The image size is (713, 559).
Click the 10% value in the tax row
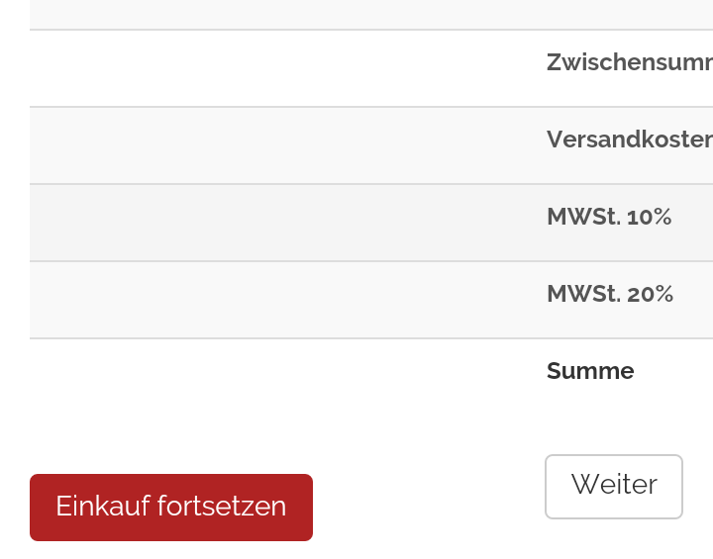pos(650,217)
